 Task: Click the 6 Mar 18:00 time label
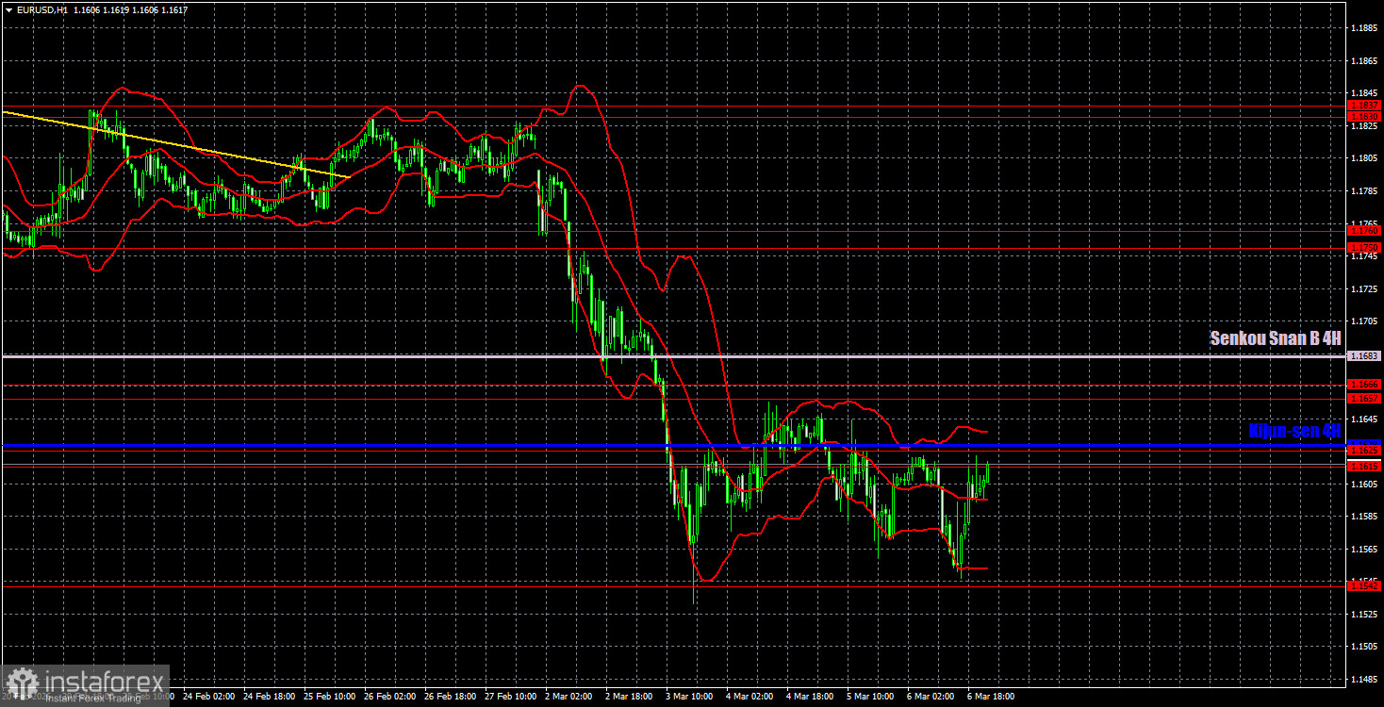pyautogui.click(x=991, y=697)
